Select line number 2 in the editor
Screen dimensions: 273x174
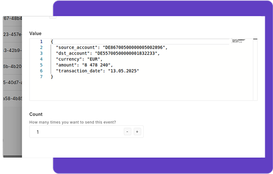(x=41, y=47)
